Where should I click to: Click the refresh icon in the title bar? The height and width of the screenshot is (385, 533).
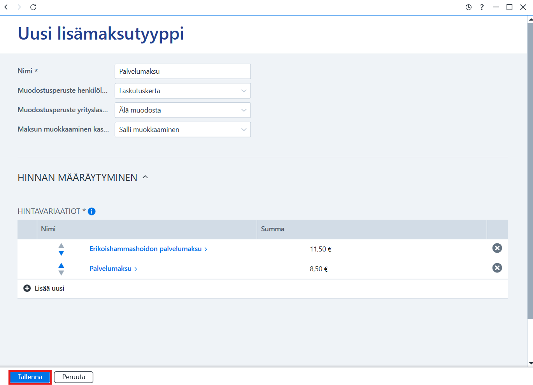point(33,7)
